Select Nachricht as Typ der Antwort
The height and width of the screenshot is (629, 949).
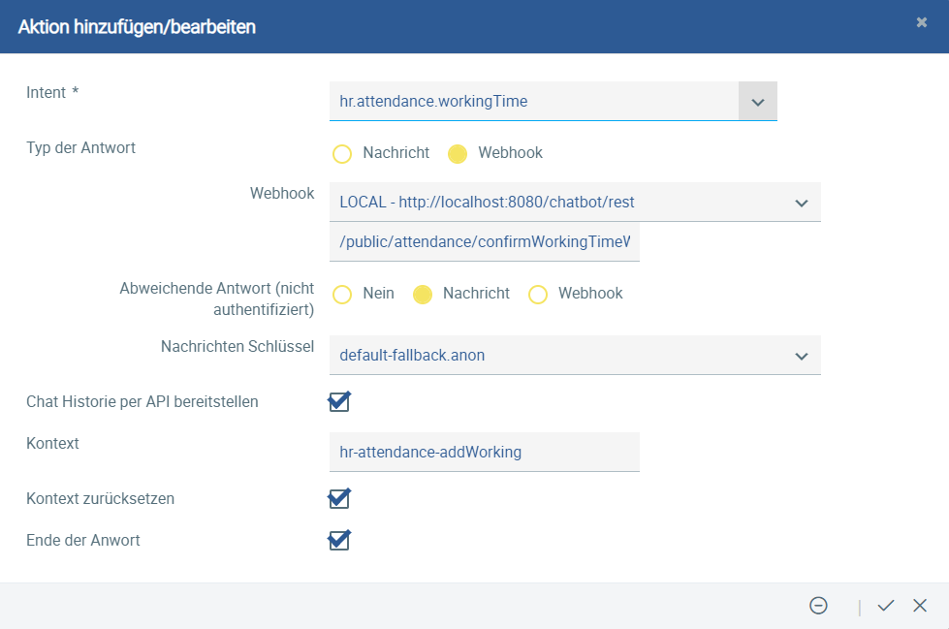click(x=342, y=154)
